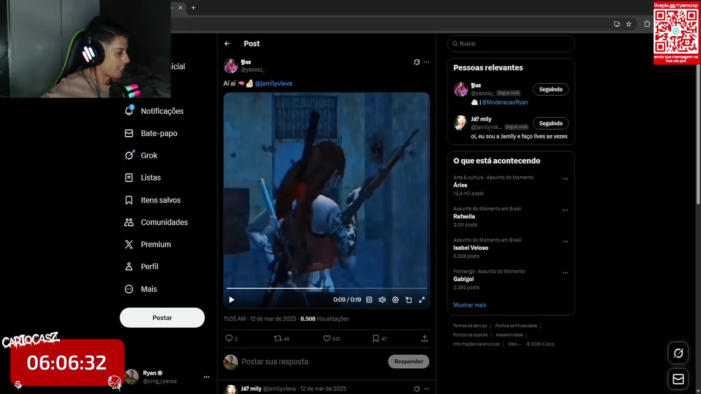Open Já? mily avatar in Pessoas relevantes
This screenshot has width=701, height=394.
click(461, 123)
